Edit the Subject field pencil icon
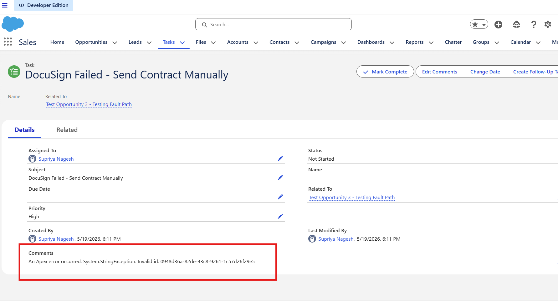This screenshot has width=558, height=301. 280,178
